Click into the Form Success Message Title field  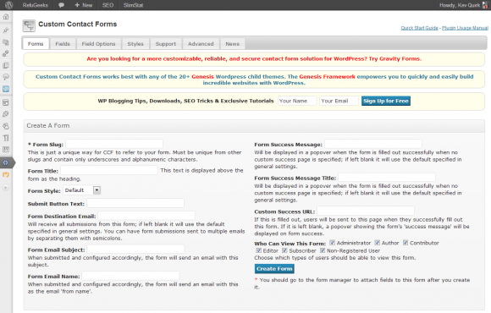(x=387, y=178)
